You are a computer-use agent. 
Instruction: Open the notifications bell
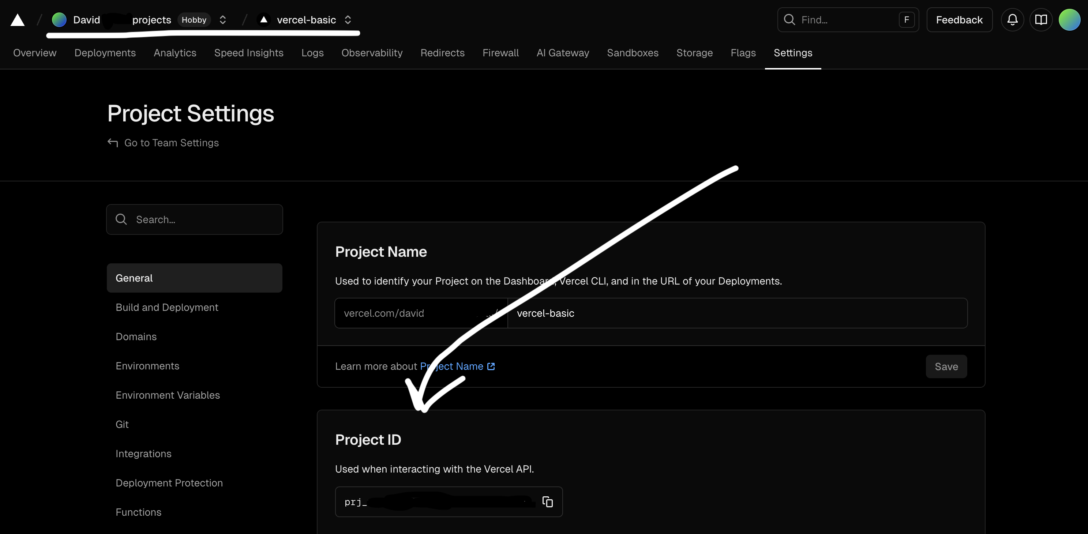coord(1012,19)
